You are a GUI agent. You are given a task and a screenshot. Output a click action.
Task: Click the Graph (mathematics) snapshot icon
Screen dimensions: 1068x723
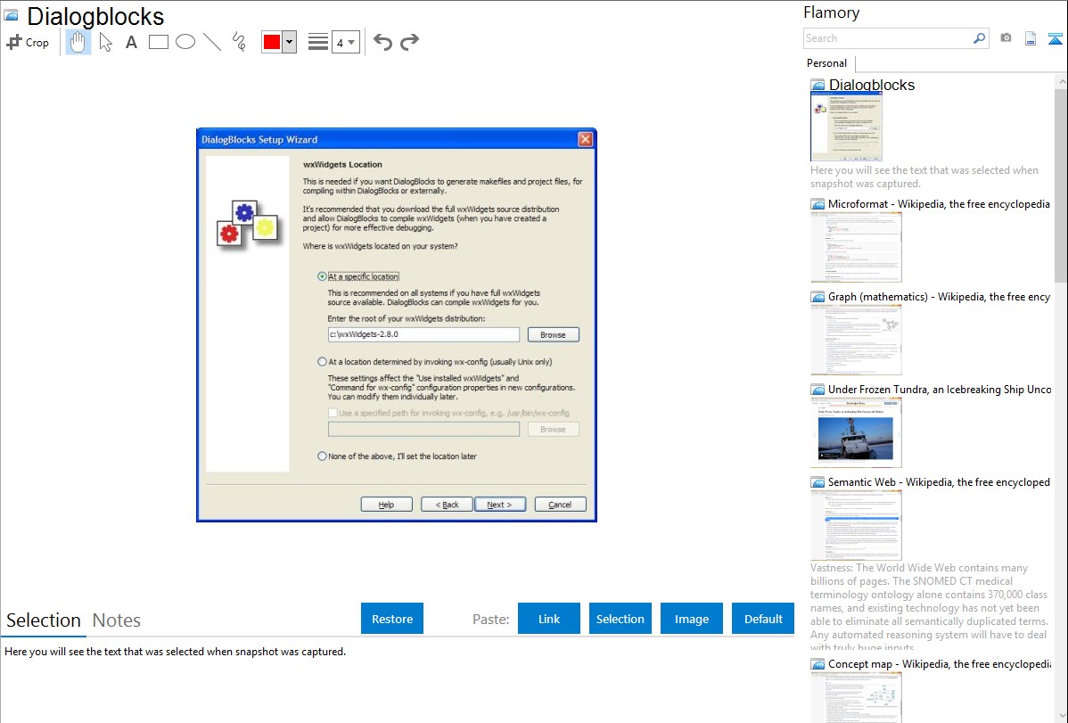pos(817,297)
